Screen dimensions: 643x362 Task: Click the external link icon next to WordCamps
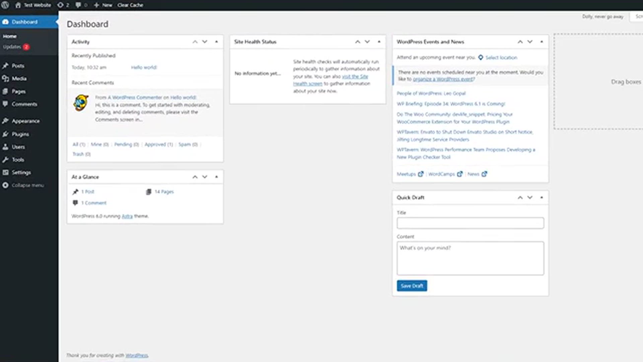coord(460,174)
